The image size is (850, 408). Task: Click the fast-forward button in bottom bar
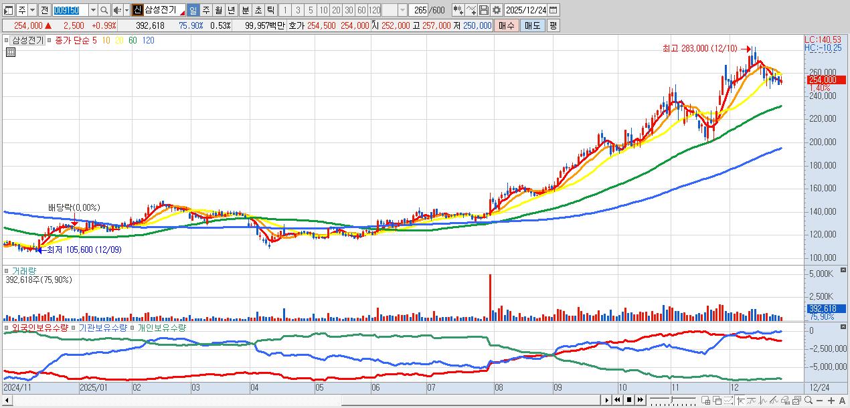click(641, 400)
